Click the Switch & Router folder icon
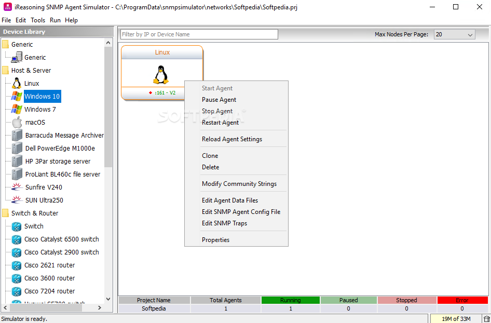The height and width of the screenshot is (323, 491). pos(5,213)
